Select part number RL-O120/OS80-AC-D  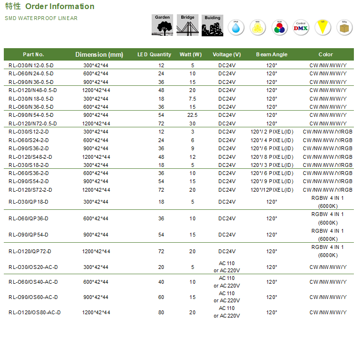point(34,312)
